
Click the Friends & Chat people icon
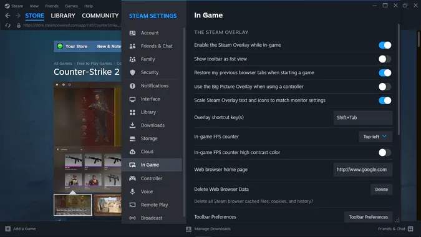coord(132,46)
